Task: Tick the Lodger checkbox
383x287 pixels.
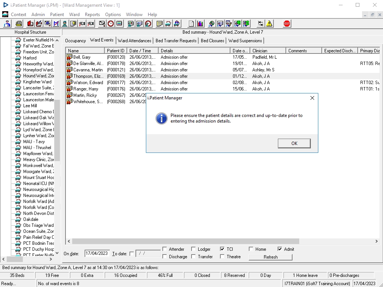Action: coord(193,249)
